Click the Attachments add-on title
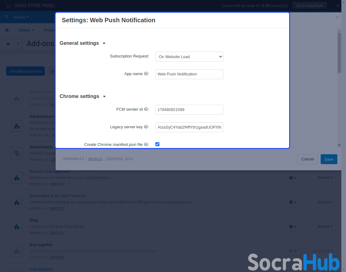The height and width of the screenshot is (272, 346). [x=41, y=147]
